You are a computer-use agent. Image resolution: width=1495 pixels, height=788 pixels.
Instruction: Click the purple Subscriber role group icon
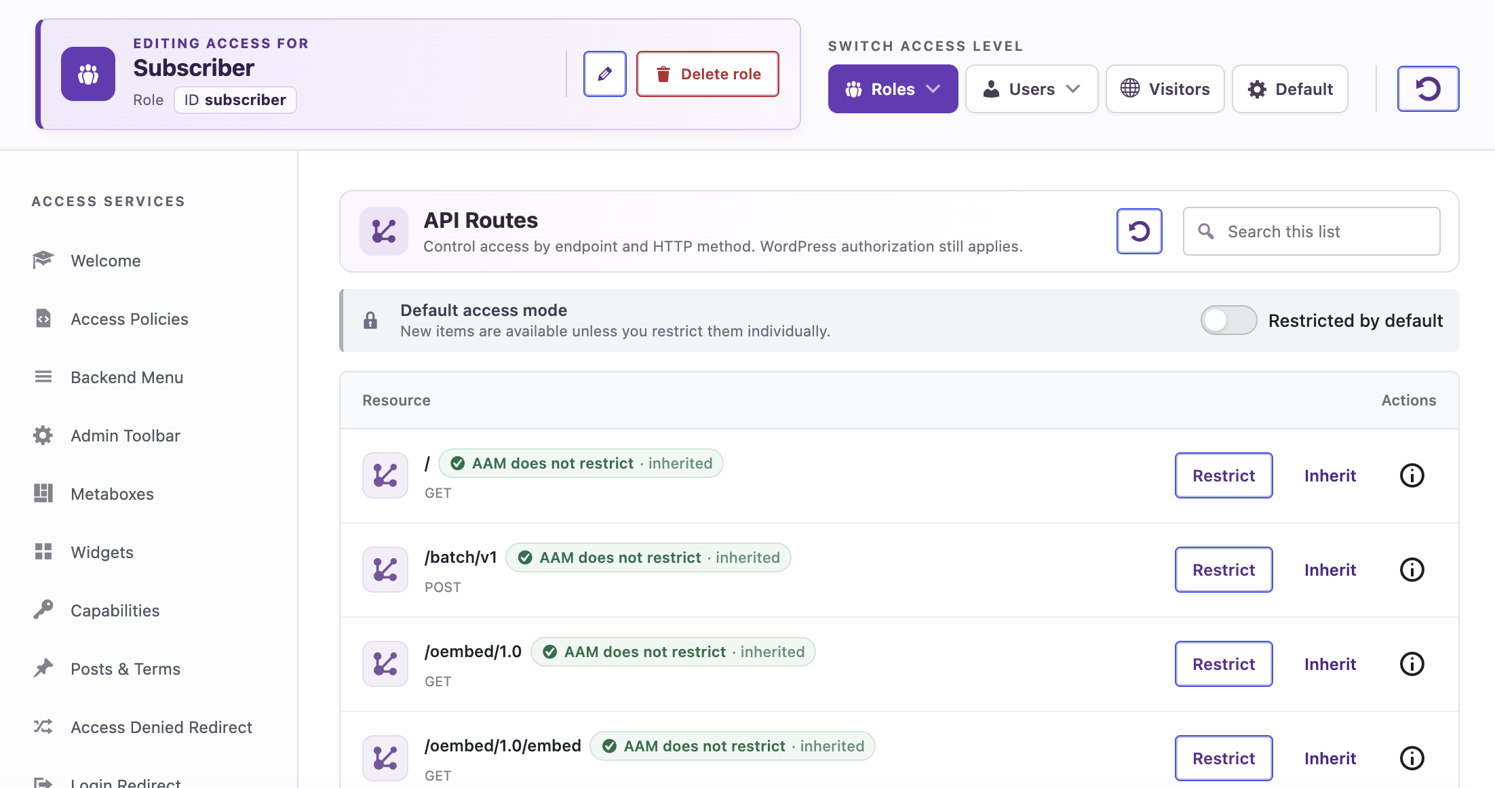pyautogui.click(x=88, y=74)
